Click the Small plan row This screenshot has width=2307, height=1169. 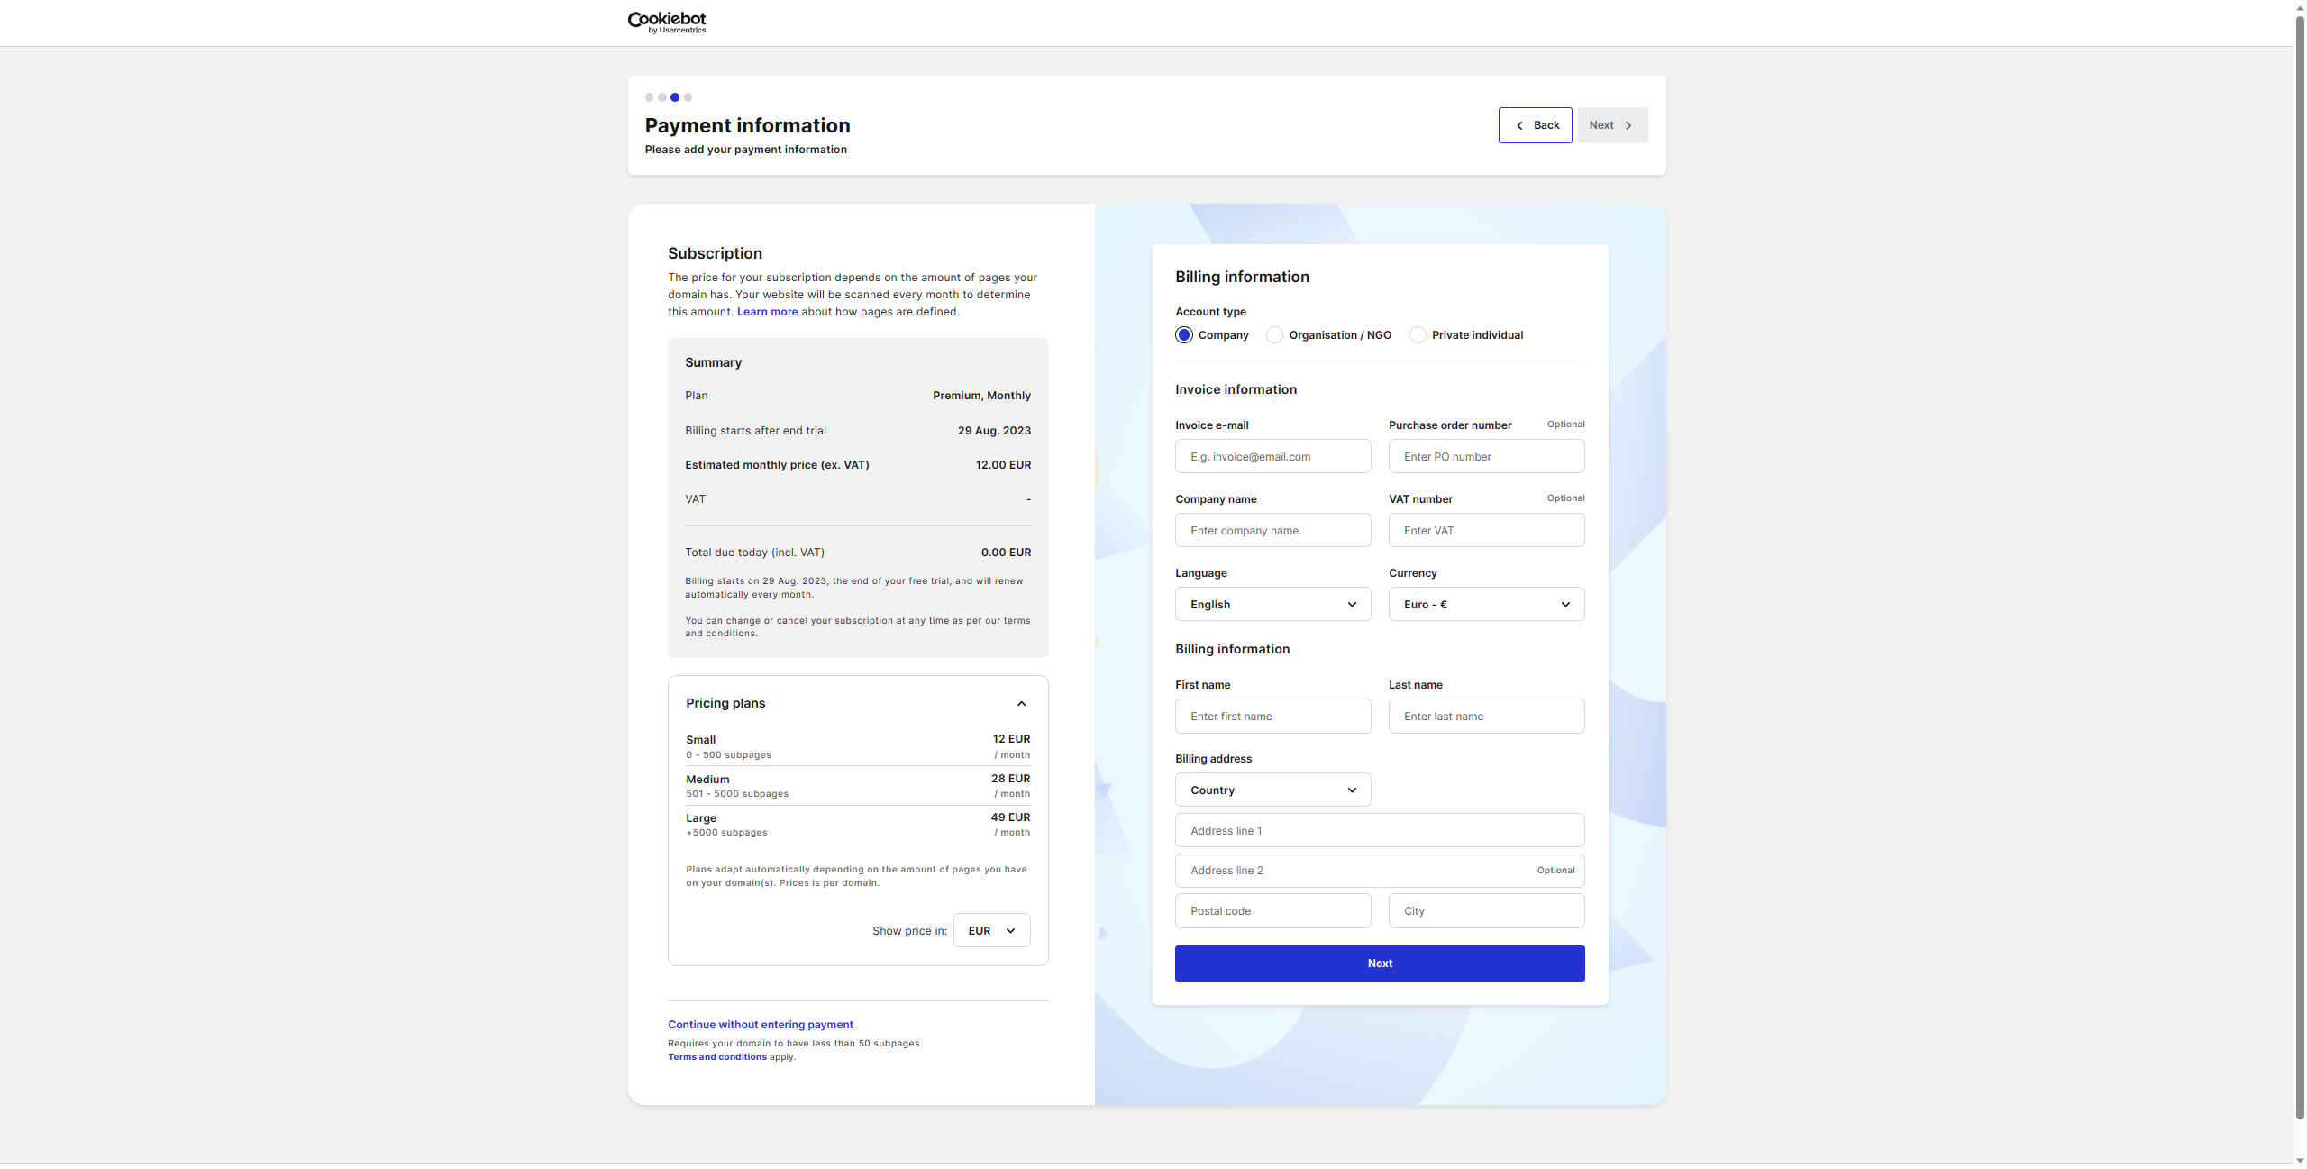pos(857,746)
